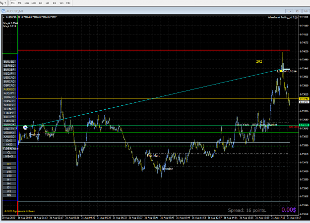Click the yellow price tag on price scale

tap(304, 99)
